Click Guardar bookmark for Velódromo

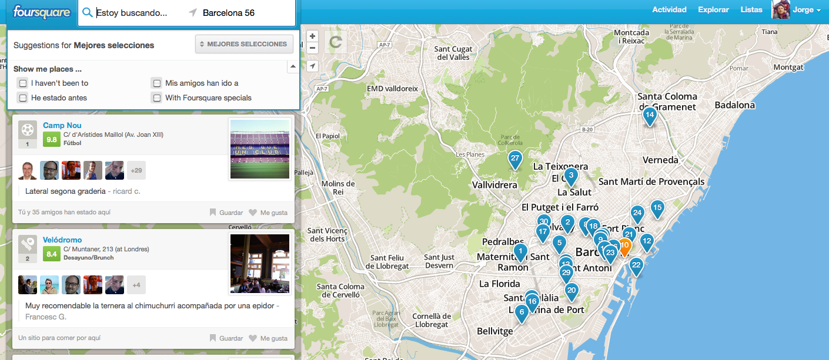(x=226, y=338)
